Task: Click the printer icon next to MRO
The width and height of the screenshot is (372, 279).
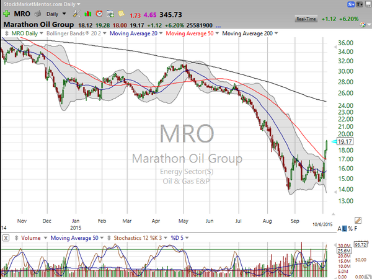Action: click(38, 14)
